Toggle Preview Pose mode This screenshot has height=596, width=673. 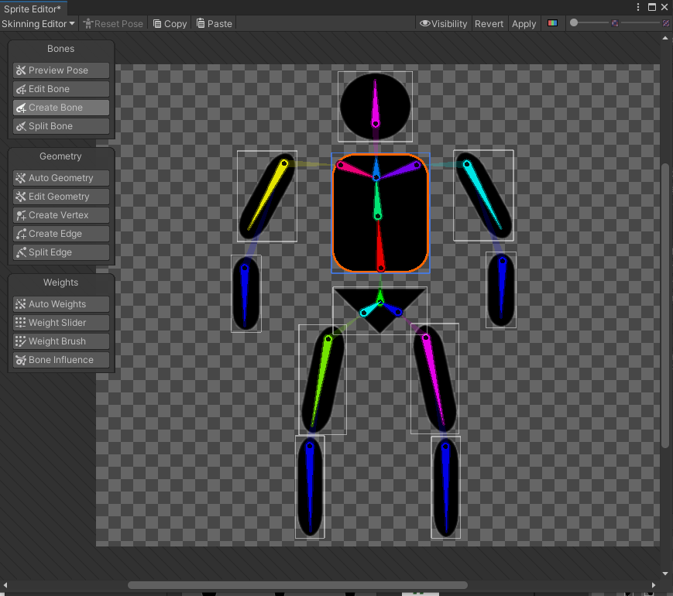click(x=60, y=70)
